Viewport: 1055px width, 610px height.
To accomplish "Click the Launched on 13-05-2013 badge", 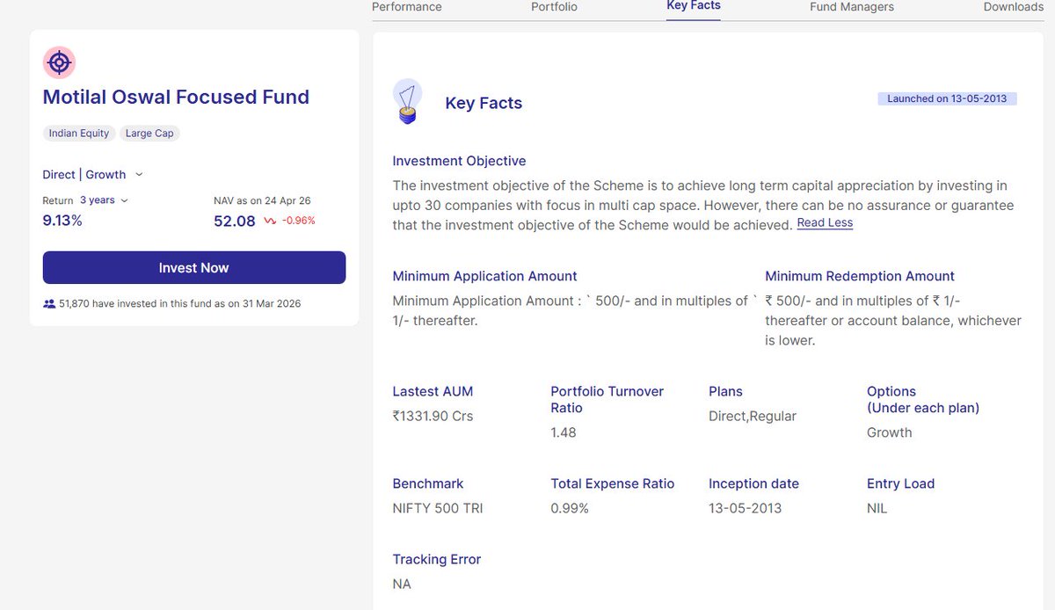I will click(x=947, y=98).
